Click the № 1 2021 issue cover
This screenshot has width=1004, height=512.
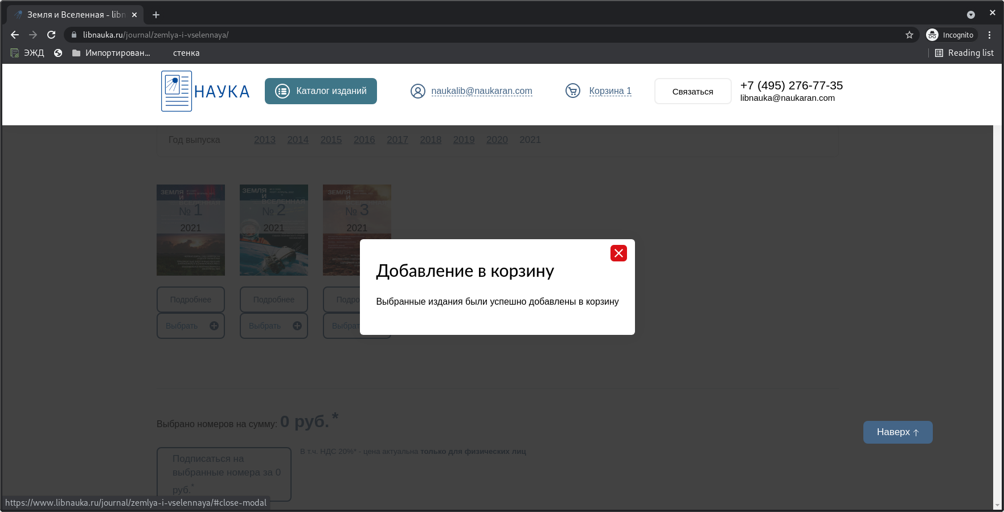[x=191, y=230]
